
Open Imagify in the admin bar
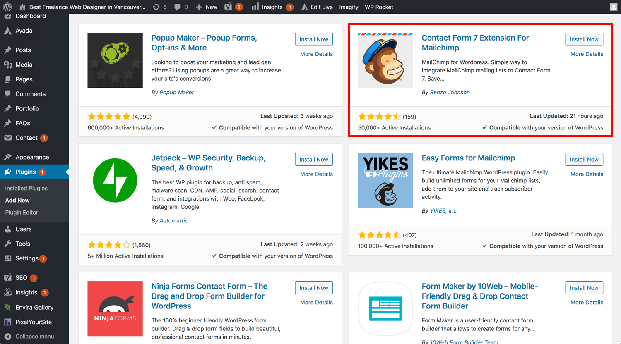[349, 7]
